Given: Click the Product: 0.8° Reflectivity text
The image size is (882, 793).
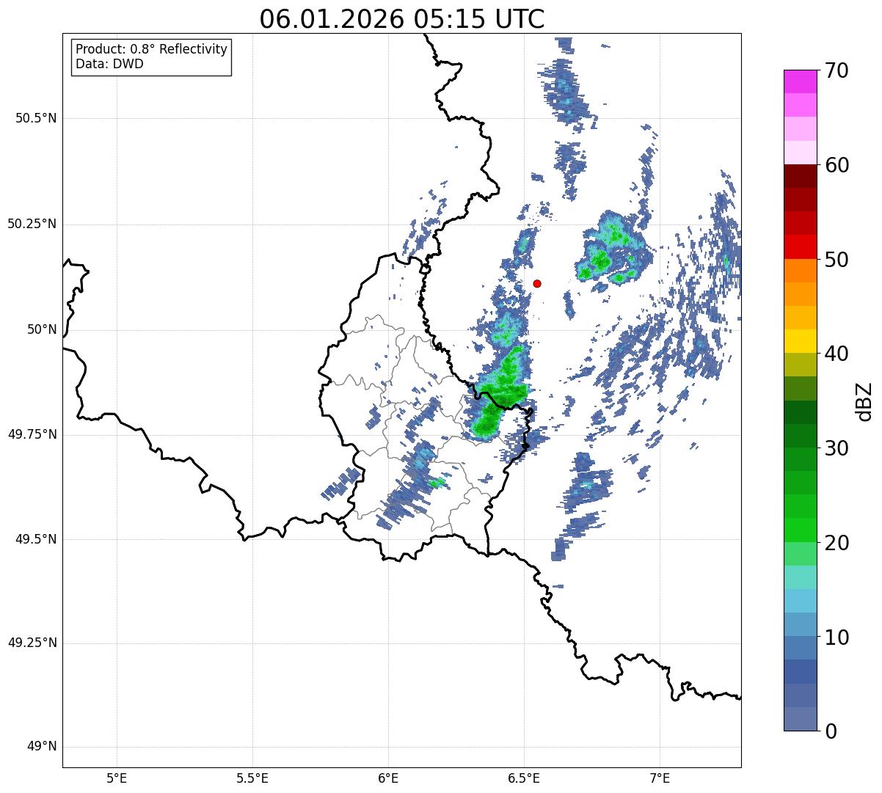Looking at the screenshot, I should [x=152, y=49].
